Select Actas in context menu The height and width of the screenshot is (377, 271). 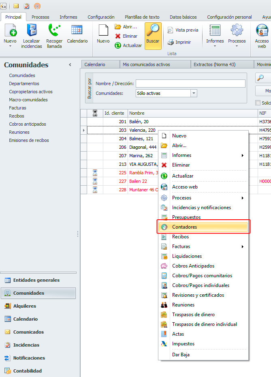coord(203,334)
